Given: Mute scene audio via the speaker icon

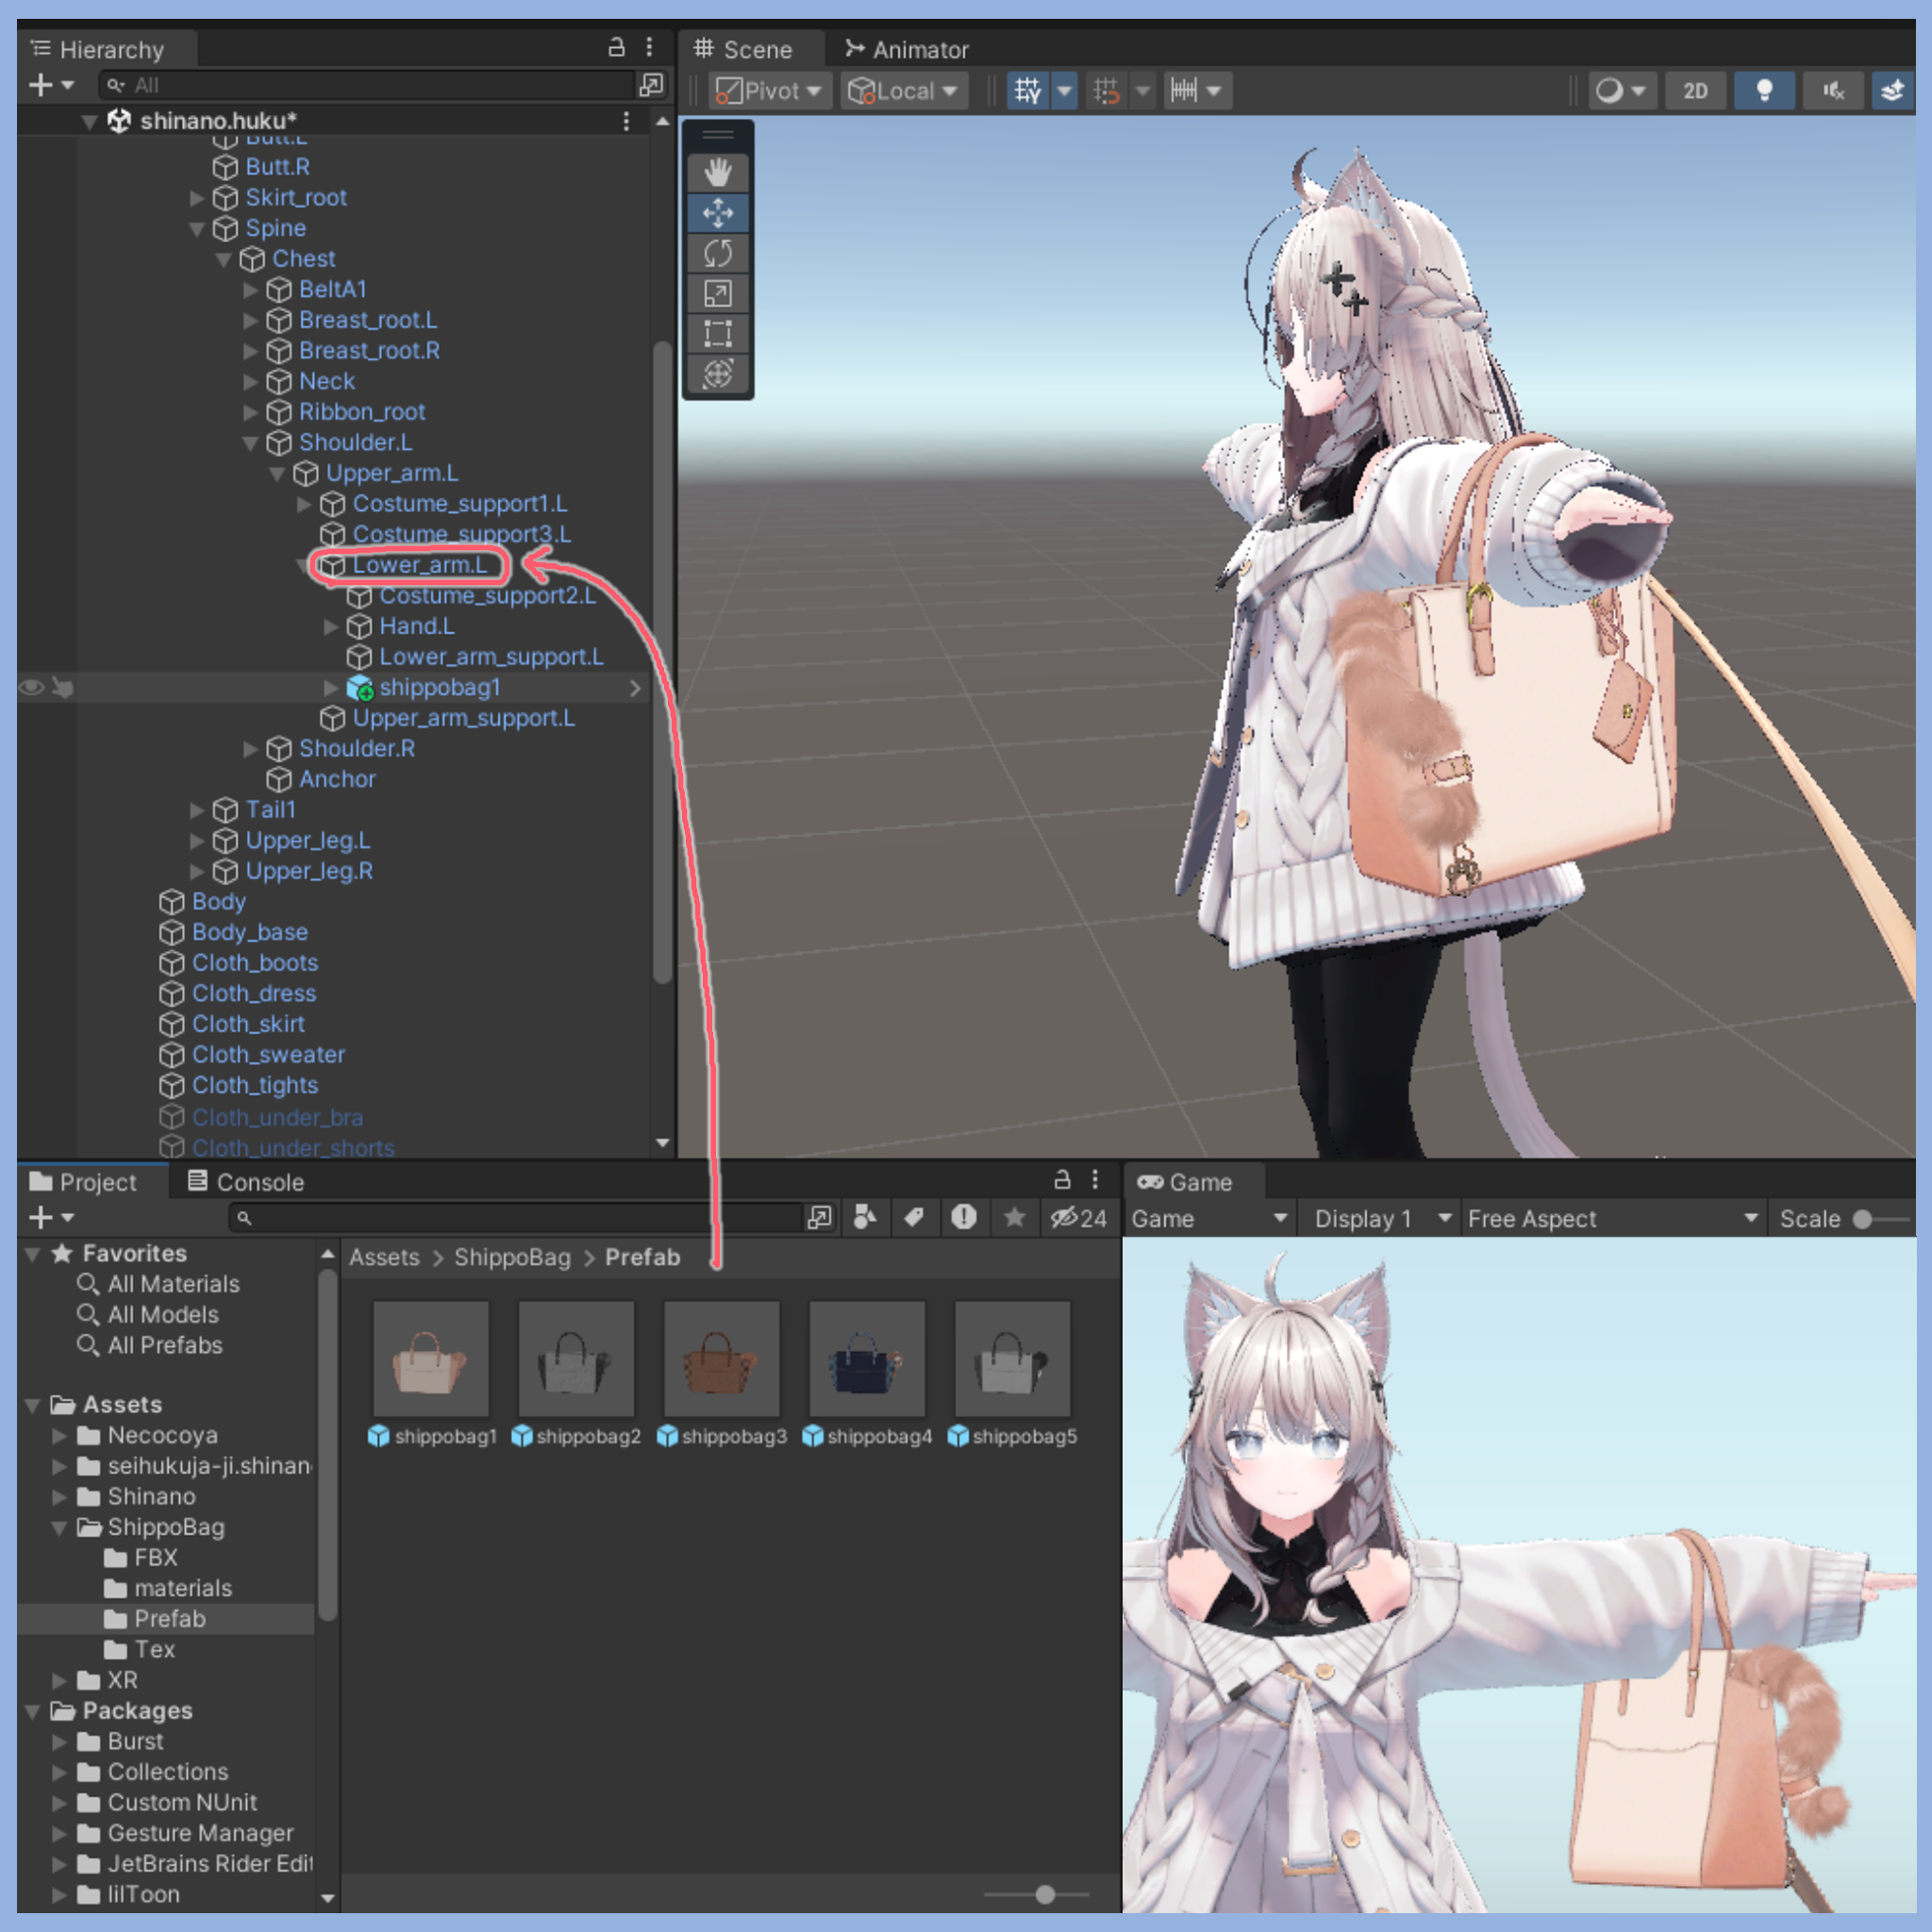Looking at the screenshot, I should pos(1833,90).
